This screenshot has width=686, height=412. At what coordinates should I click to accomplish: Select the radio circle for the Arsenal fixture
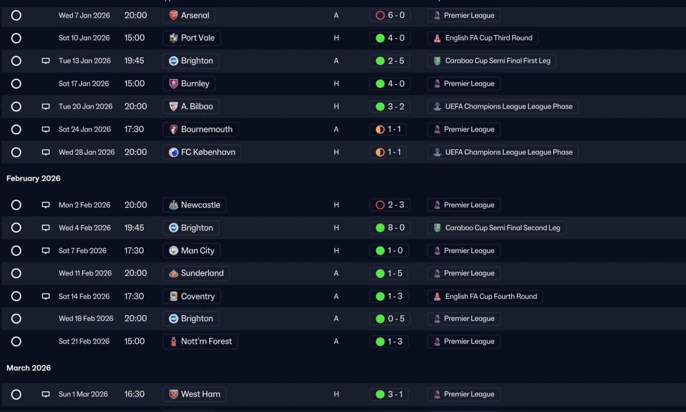16,16
